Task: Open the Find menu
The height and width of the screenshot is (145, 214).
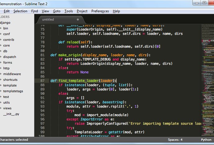Action: pyautogui.click(x=34, y=11)
